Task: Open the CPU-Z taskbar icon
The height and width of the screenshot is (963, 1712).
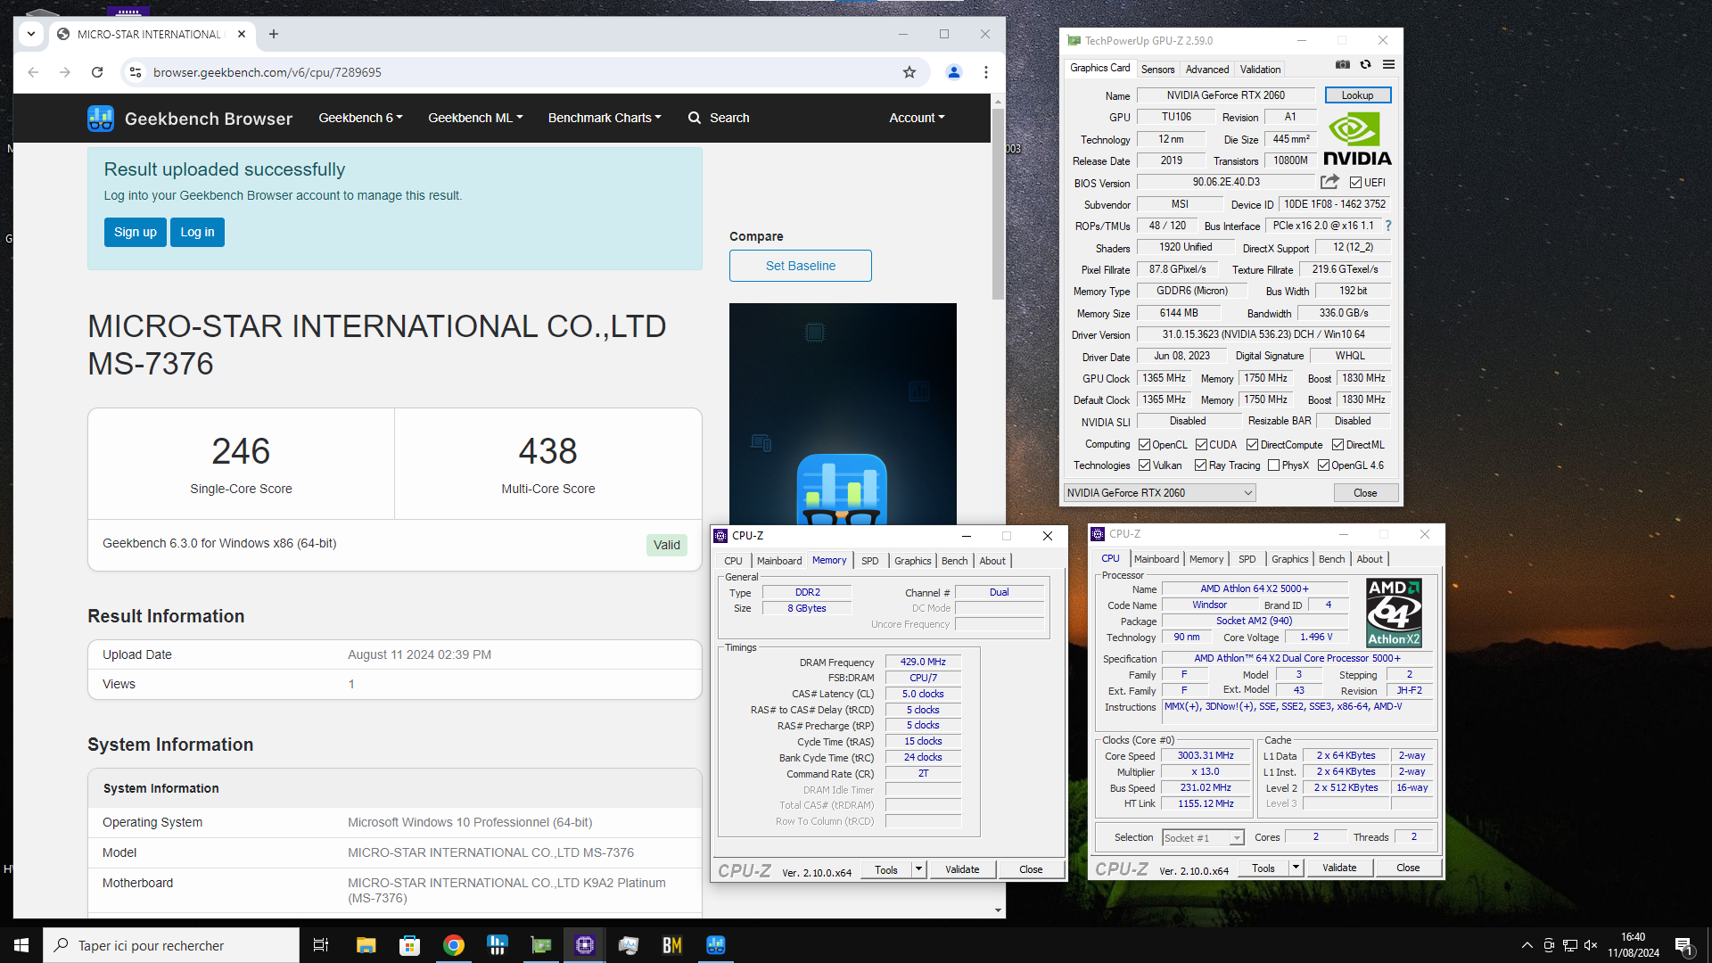Action: pos(585,945)
